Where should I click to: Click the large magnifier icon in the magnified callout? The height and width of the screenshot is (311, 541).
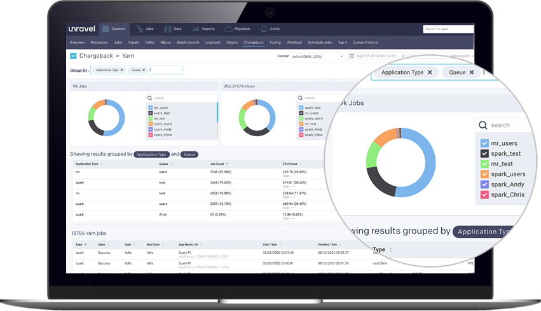tap(483, 125)
